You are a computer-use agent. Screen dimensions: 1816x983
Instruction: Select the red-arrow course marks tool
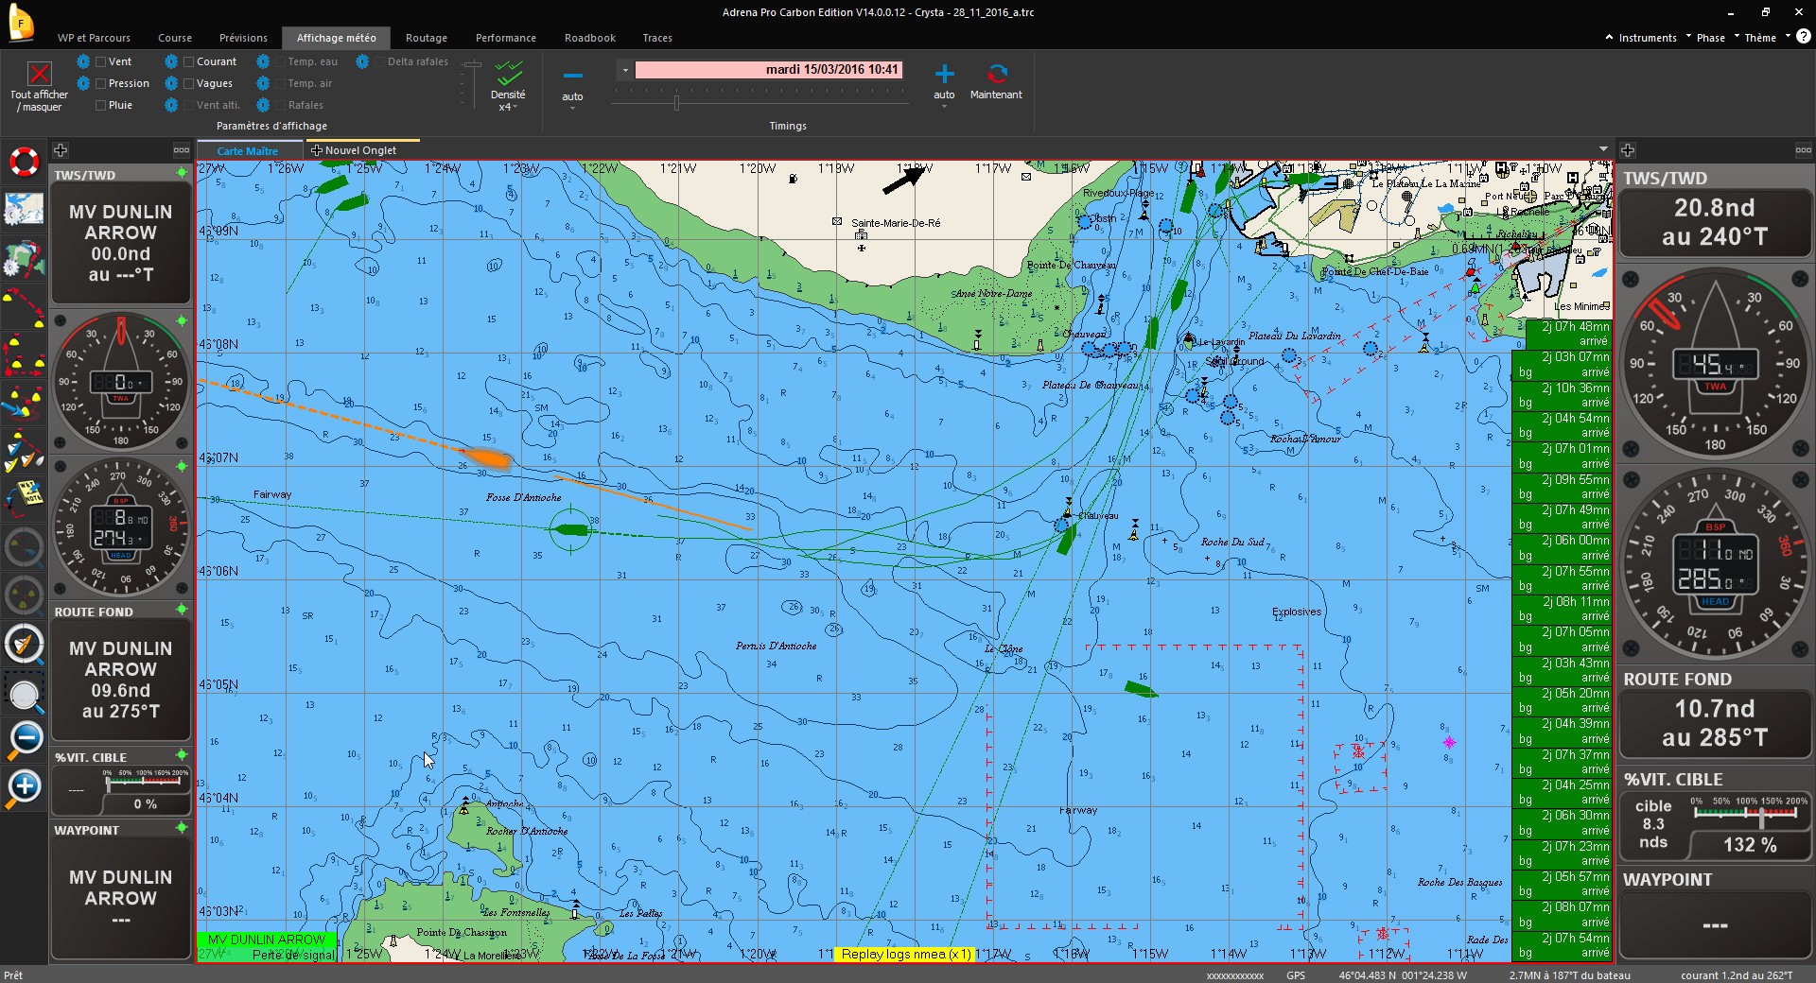(x=25, y=356)
